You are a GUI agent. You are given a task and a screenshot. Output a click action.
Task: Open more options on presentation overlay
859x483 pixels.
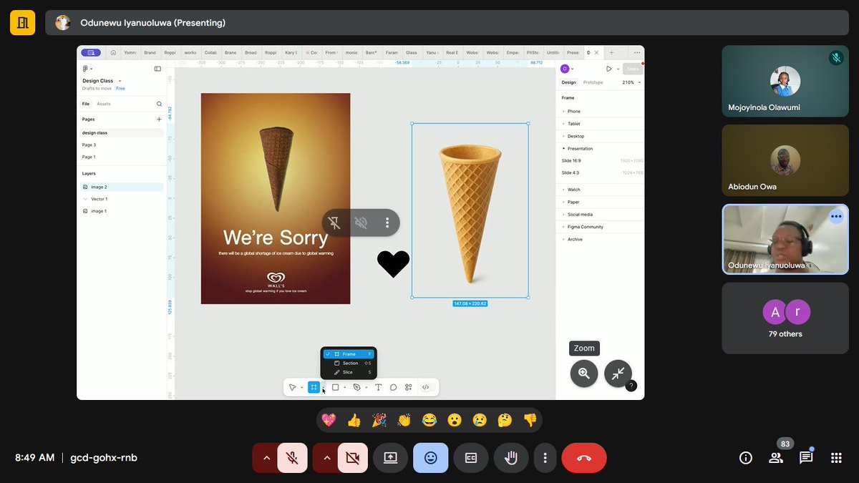coord(387,223)
